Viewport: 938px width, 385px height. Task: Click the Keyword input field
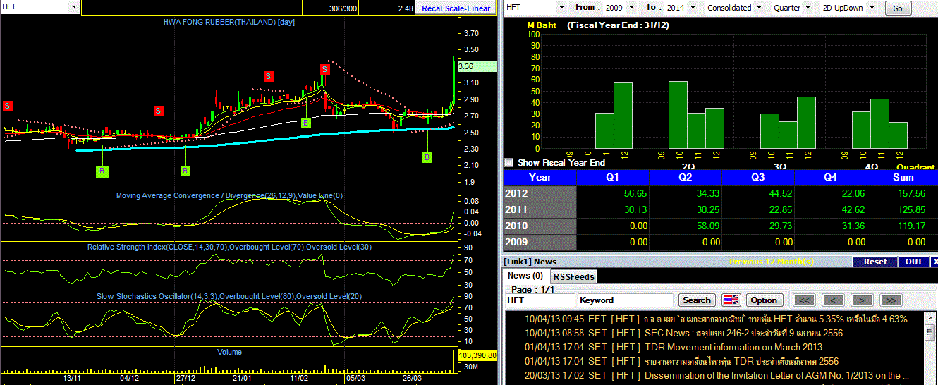(625, 300)
